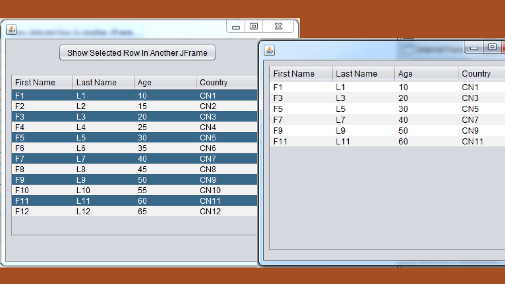This screenshot has width=505, height=284.
Task: Select row F5 in the right table
Action: pyautogui.click(x=387, y=109)
